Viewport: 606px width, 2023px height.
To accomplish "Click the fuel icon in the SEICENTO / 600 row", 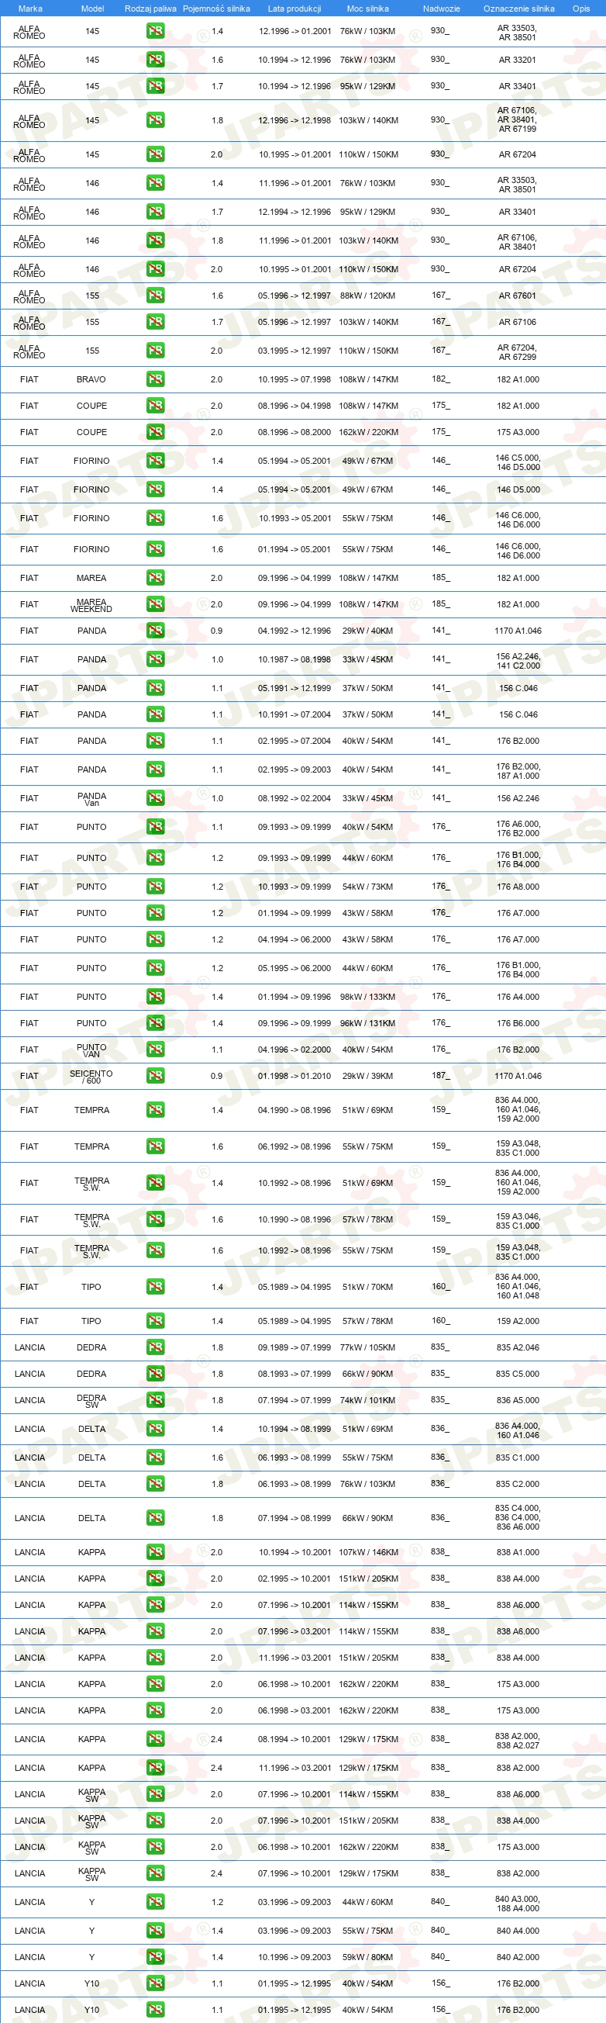I will 156,1076.
